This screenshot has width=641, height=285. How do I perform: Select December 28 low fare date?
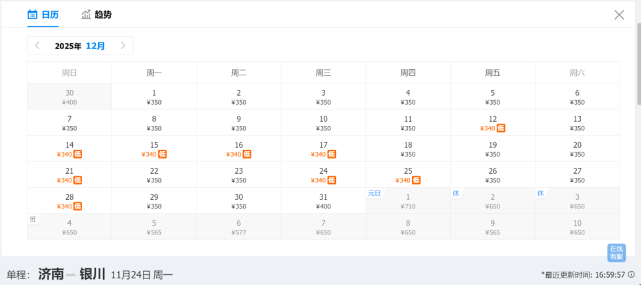pos(69,201)
